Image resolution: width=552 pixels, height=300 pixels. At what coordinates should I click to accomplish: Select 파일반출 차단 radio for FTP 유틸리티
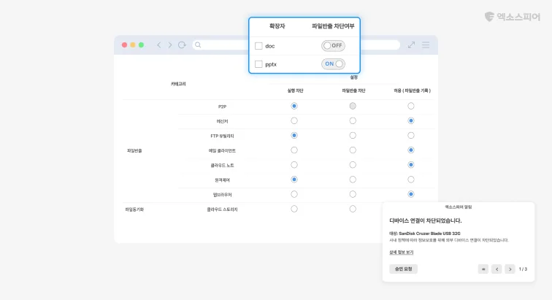pyautogui.click(x=353, y=136)
